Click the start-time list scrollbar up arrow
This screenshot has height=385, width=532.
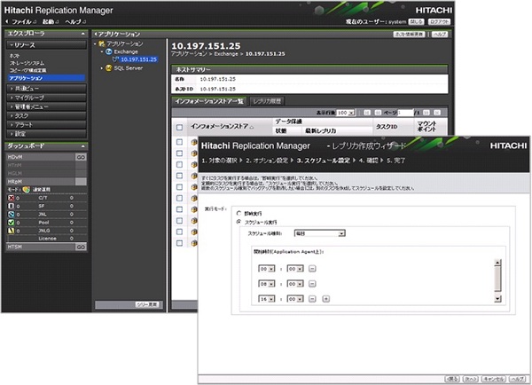pos(497,263)
